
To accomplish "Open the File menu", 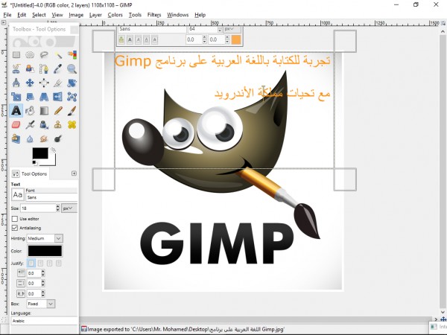I will coord(7,15).
